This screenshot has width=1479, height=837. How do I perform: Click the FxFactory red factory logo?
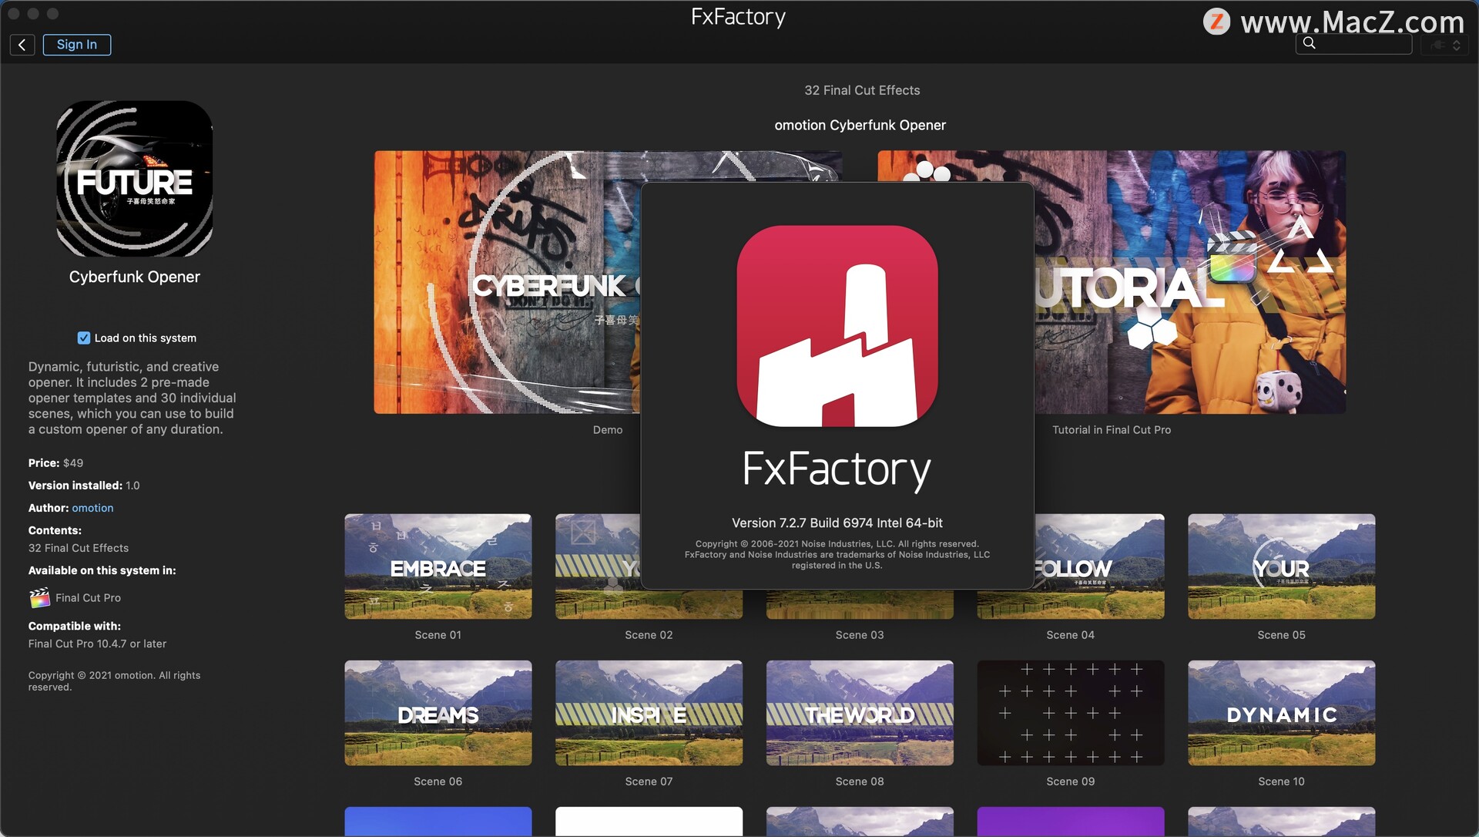(837, 326)
